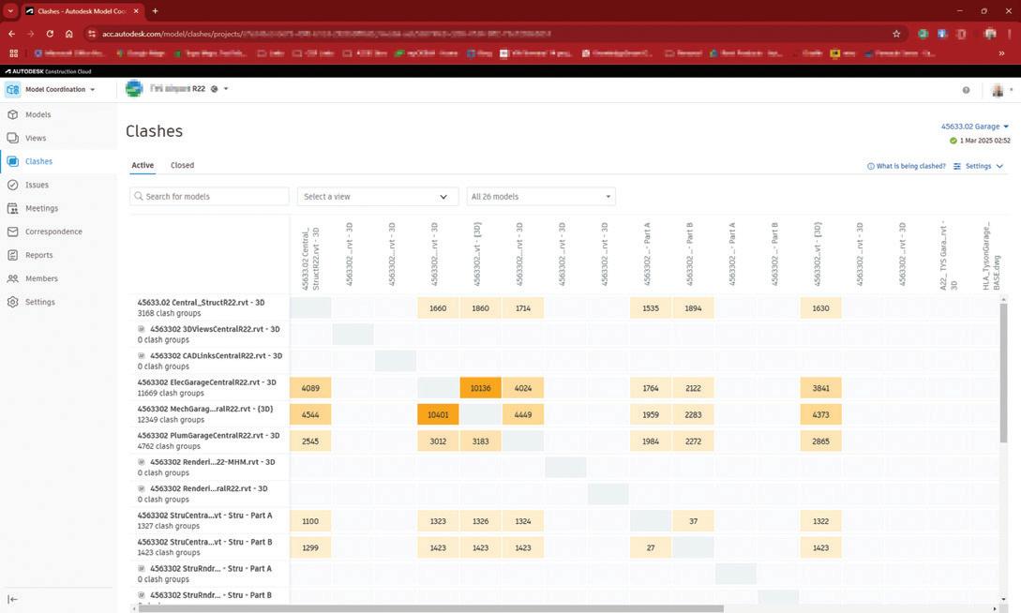1021x613 pixels.
Task: Select the Clashes browser tab
Action: (x=83, y=11)
